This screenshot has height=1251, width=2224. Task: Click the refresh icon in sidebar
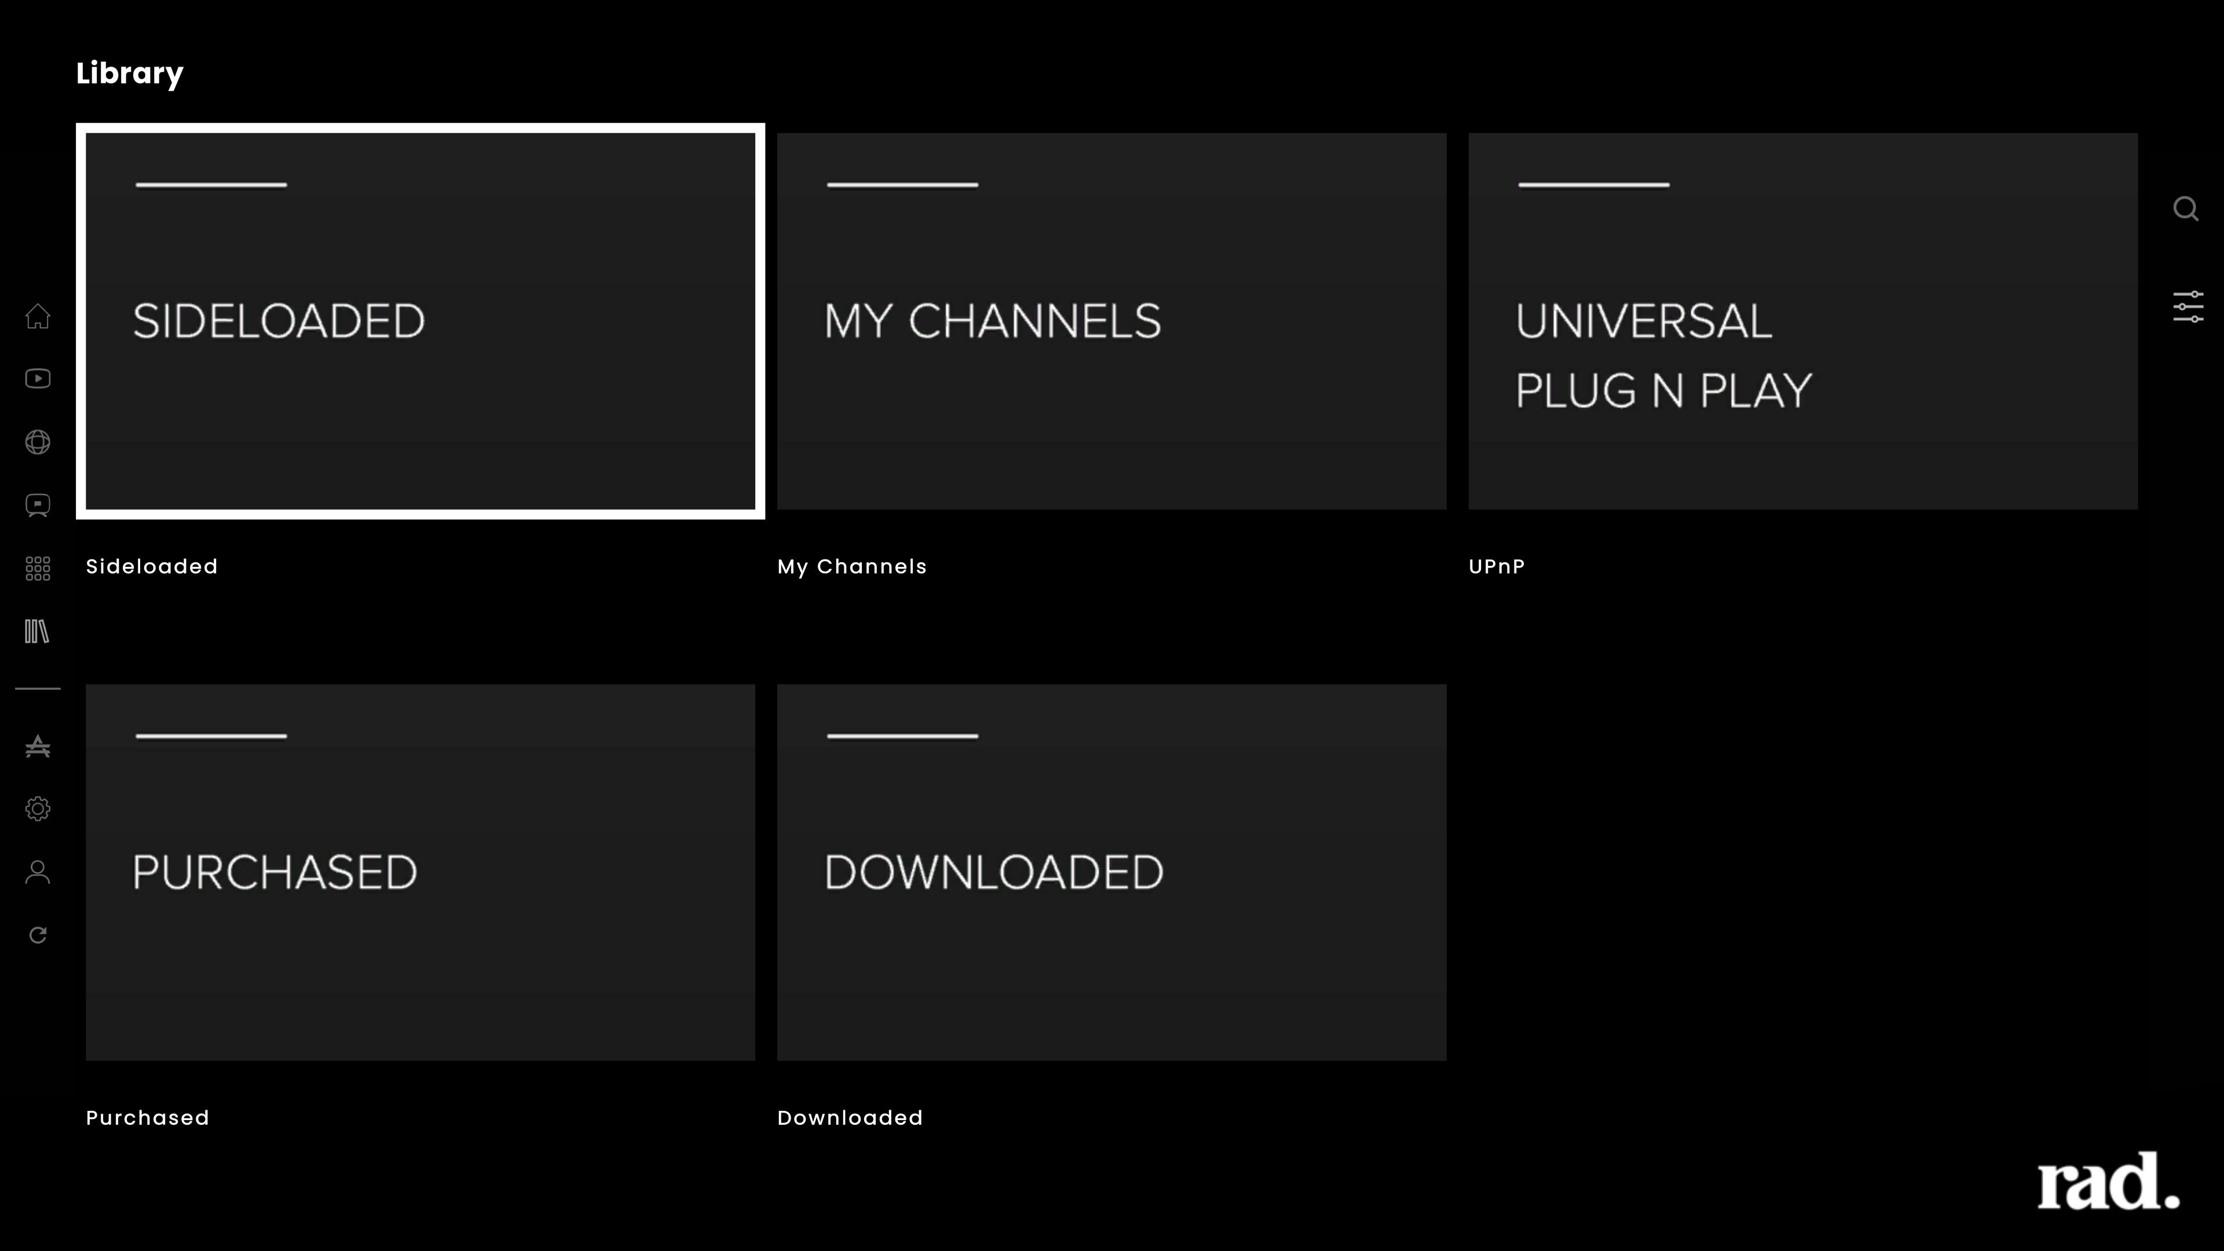pos(37,935)
